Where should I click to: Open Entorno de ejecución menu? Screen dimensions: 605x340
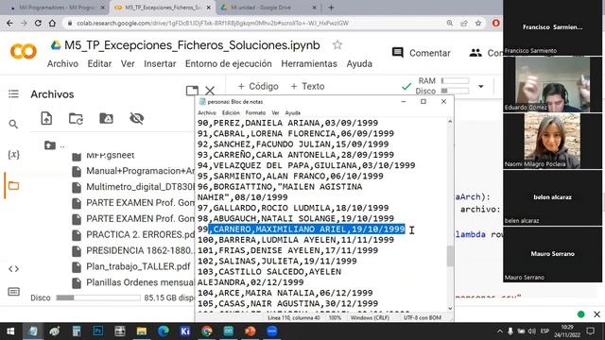pyautogui.click(x=229, y=63)
